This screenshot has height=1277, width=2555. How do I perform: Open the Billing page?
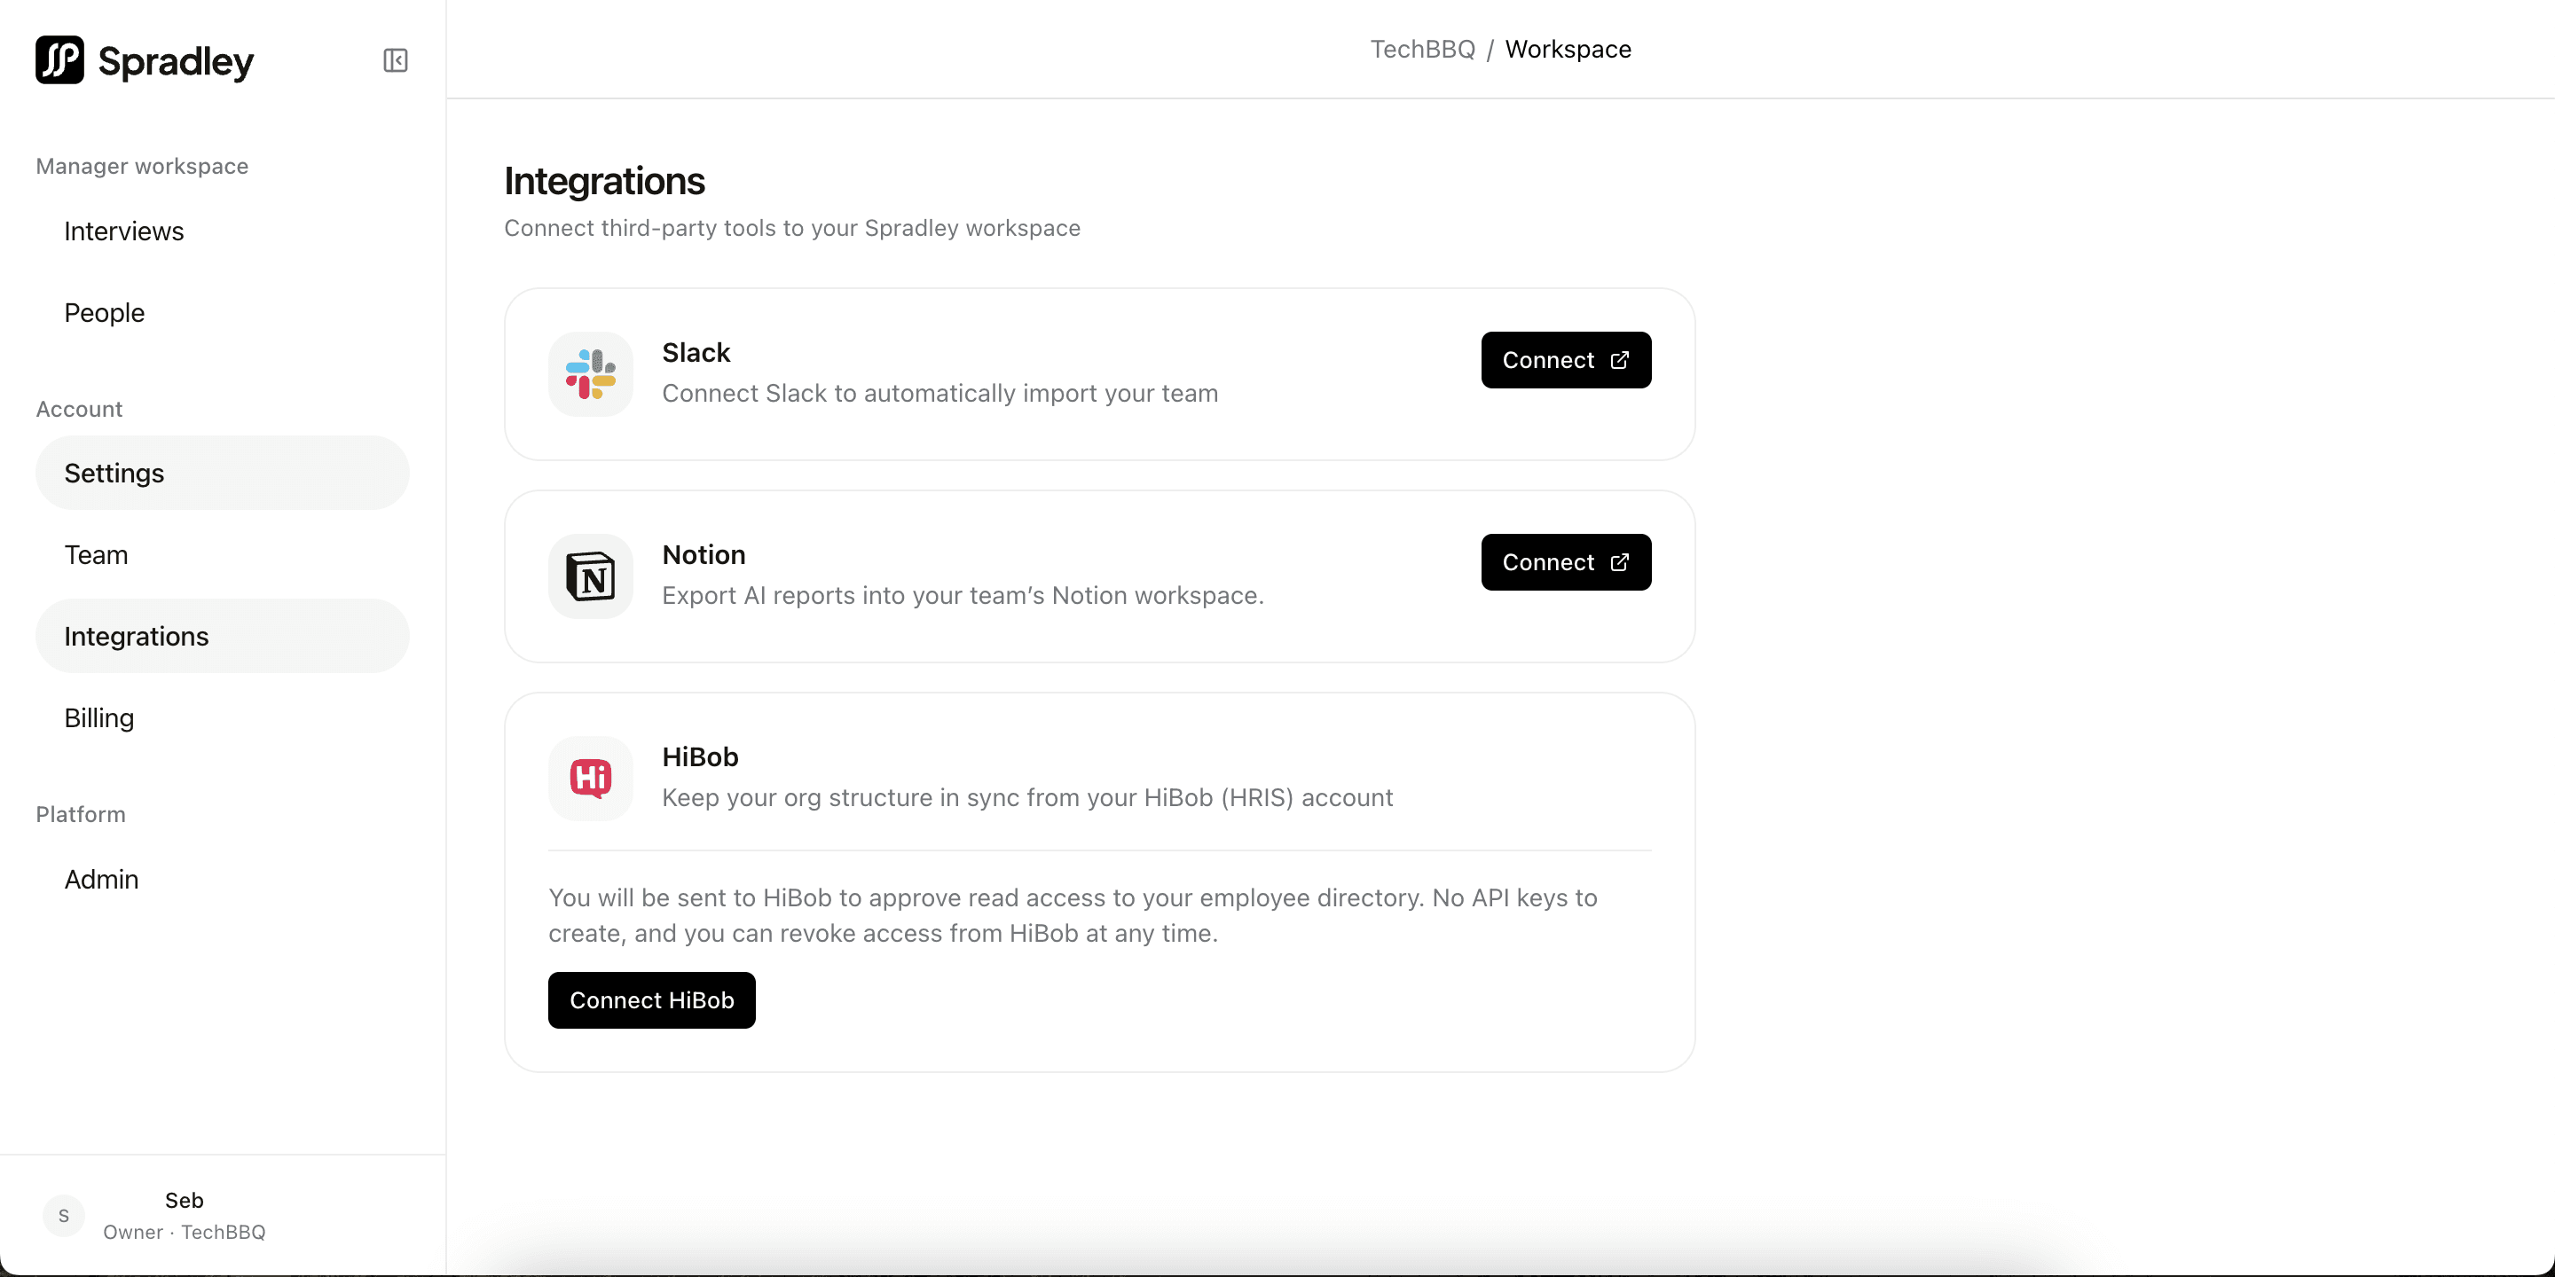(x=222, y=717)
